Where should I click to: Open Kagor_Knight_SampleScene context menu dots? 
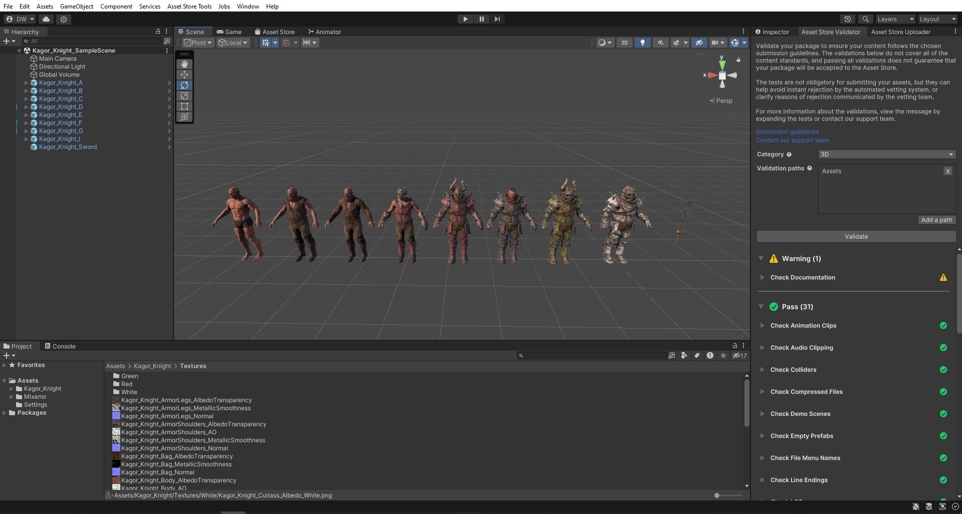pyautogui.click(x=167, y=51)
